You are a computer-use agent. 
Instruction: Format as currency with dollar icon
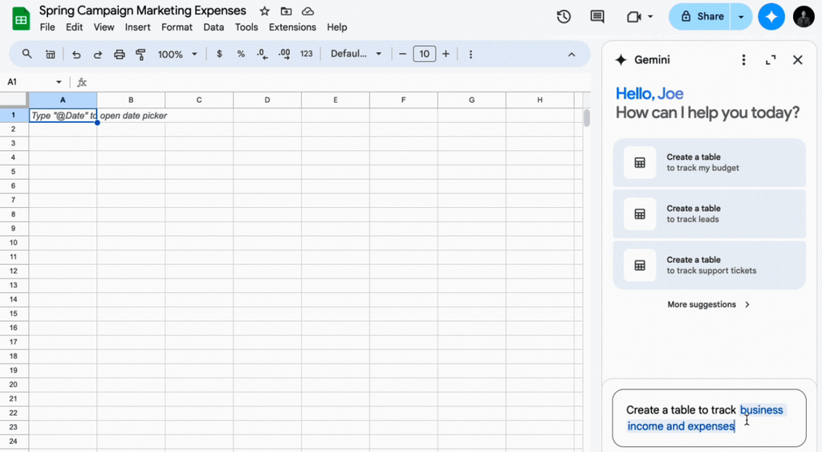[219, 54]
